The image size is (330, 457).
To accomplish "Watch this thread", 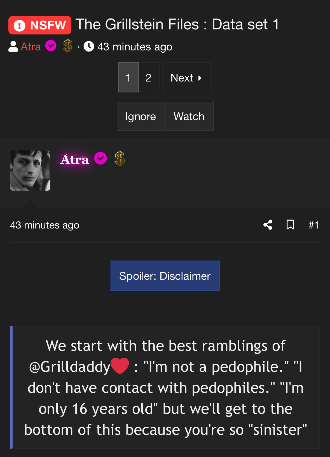I will [189, 116].
